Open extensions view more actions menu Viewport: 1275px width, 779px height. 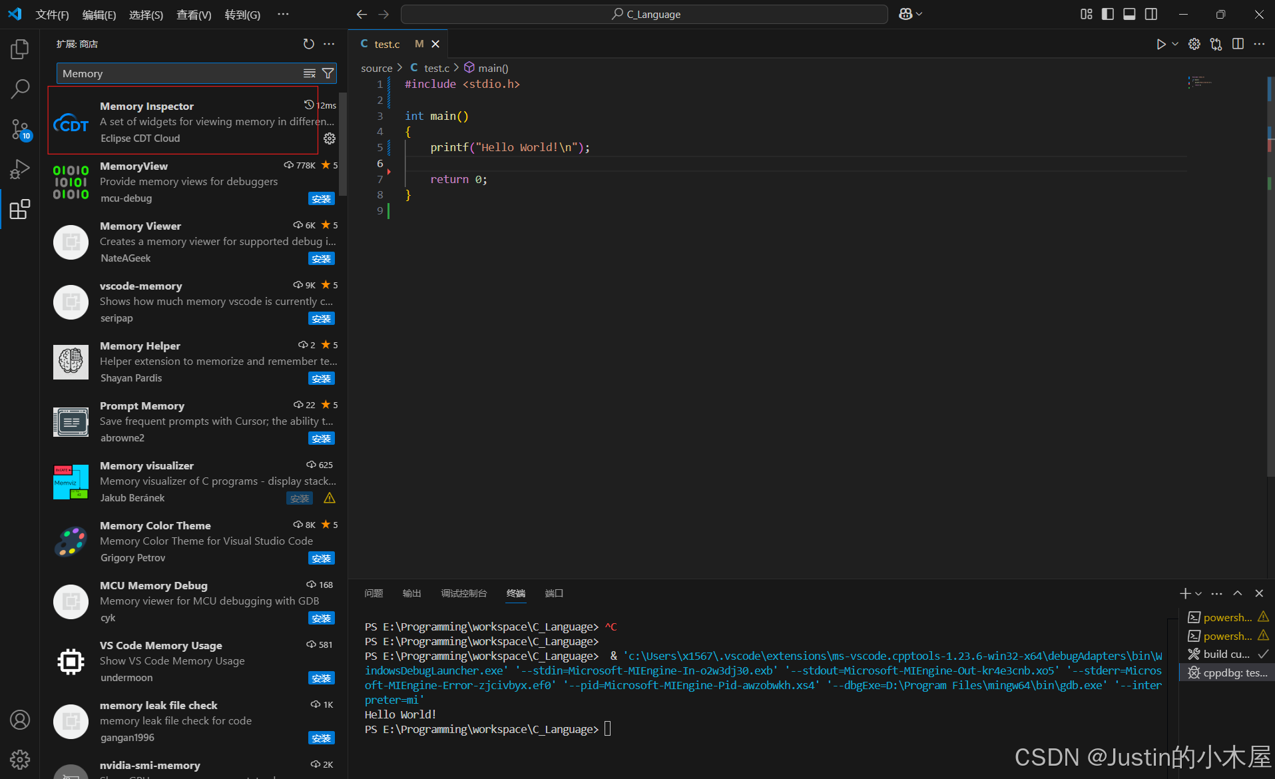[x=329, y=44]
